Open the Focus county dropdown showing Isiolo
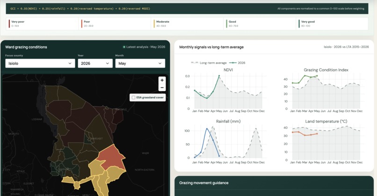The width and height of the screenshot is (377, 196). click(x=40, y=64)
